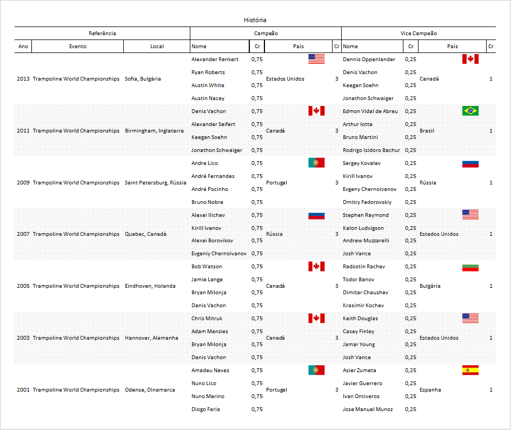This screenshot has width=511, height=430.
Task: Click the name "Todor Banov"
Action: pyautogui.click(x=359, y=280)
